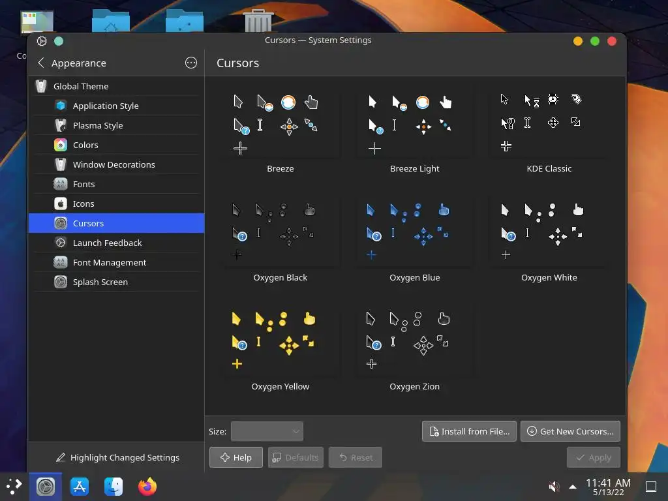The image size is (668, 501).
Task: Open the Launch Feedback page
Action: (116, 243)
